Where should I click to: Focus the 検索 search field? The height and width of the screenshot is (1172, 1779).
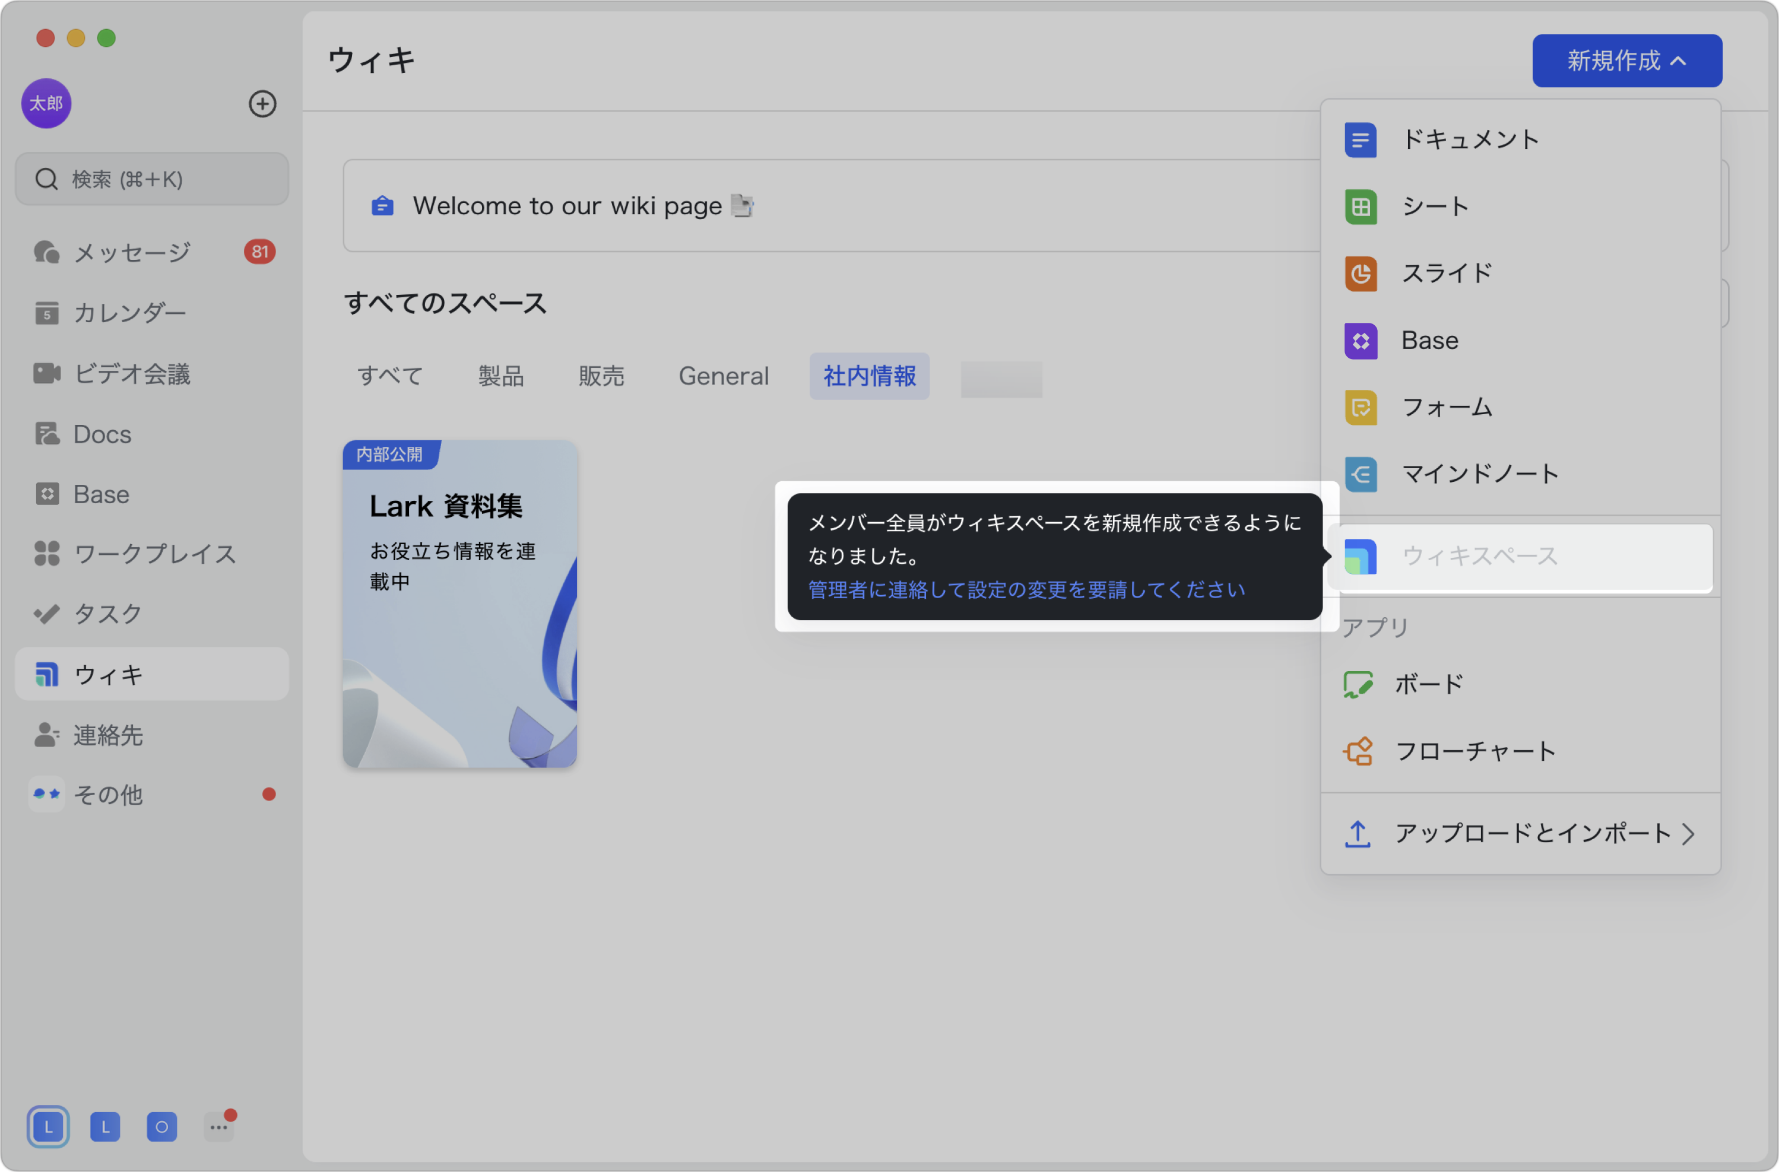pyautogui.click(x=152, y=179)
